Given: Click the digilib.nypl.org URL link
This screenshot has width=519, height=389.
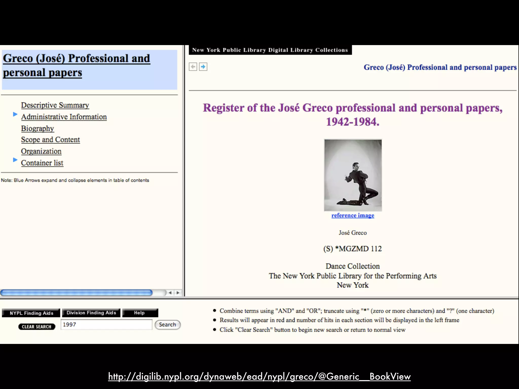Looking at the screenshot, I should point(259,377).
